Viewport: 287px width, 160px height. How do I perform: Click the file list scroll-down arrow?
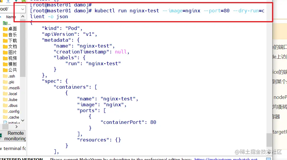(x=23, y=120)
